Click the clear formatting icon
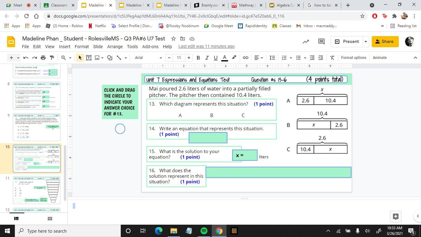This screenshot has width=421, height=237. pos(332,58)
